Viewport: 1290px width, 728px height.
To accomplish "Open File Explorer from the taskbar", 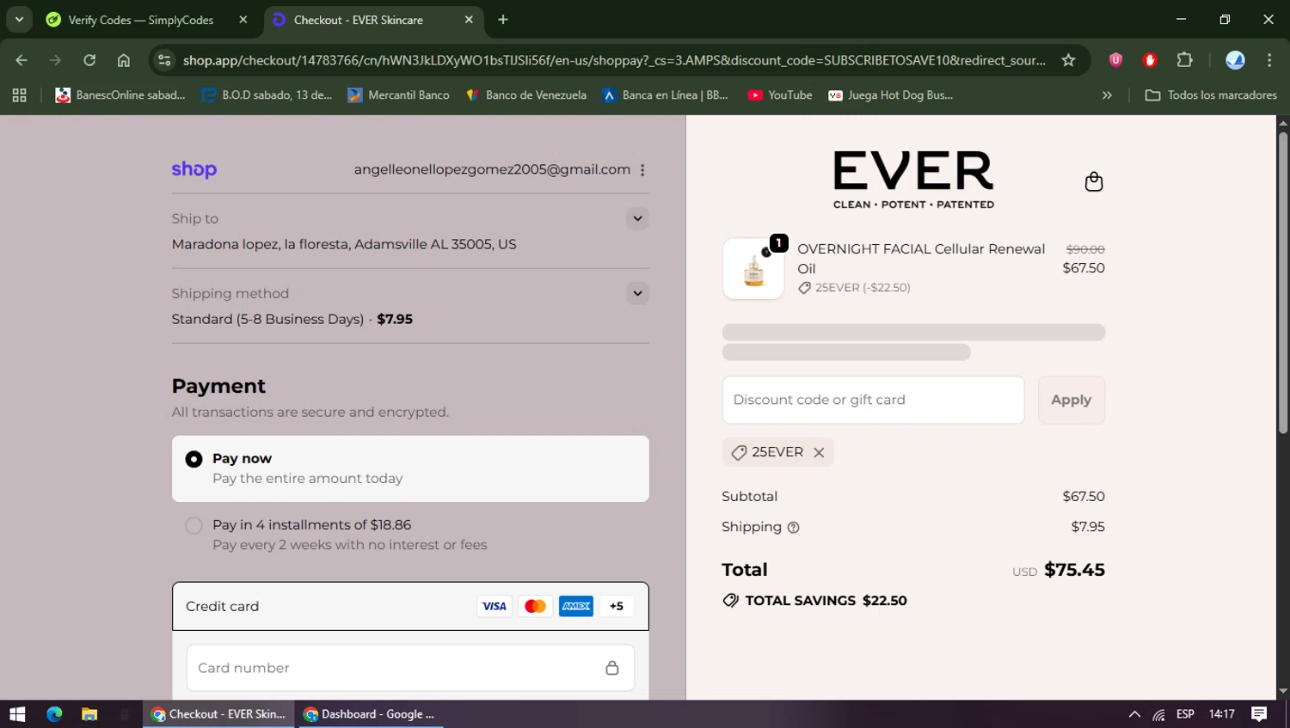I will click(x=89, y=714).
